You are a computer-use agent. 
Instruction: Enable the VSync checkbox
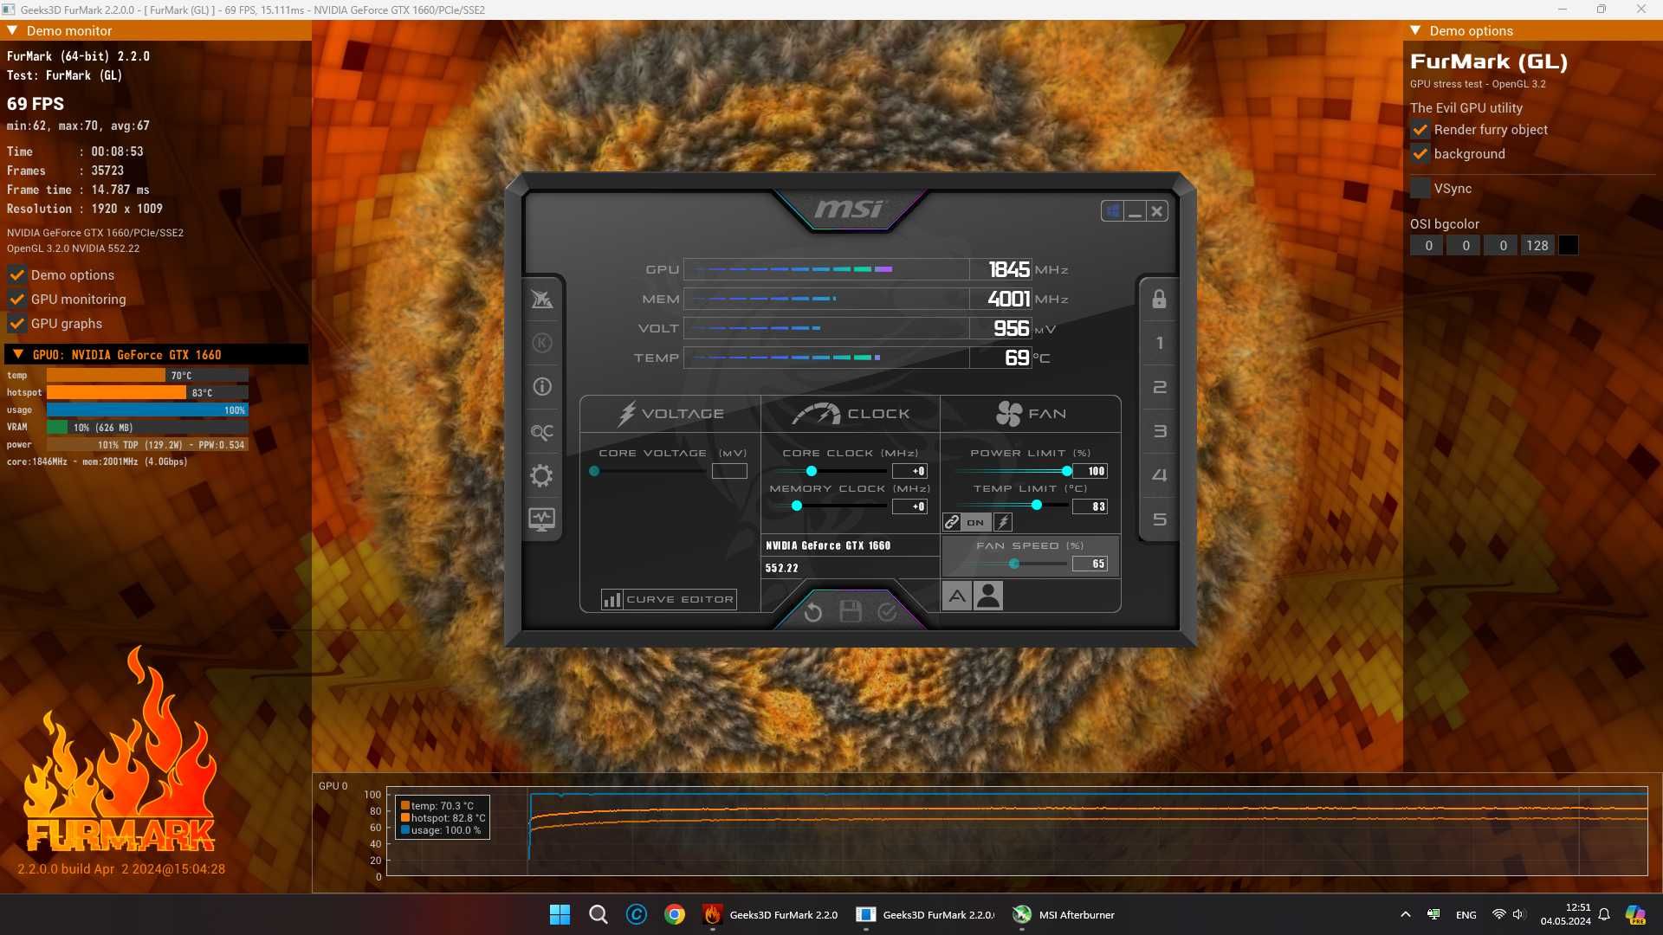click(x=1420, y=189)
